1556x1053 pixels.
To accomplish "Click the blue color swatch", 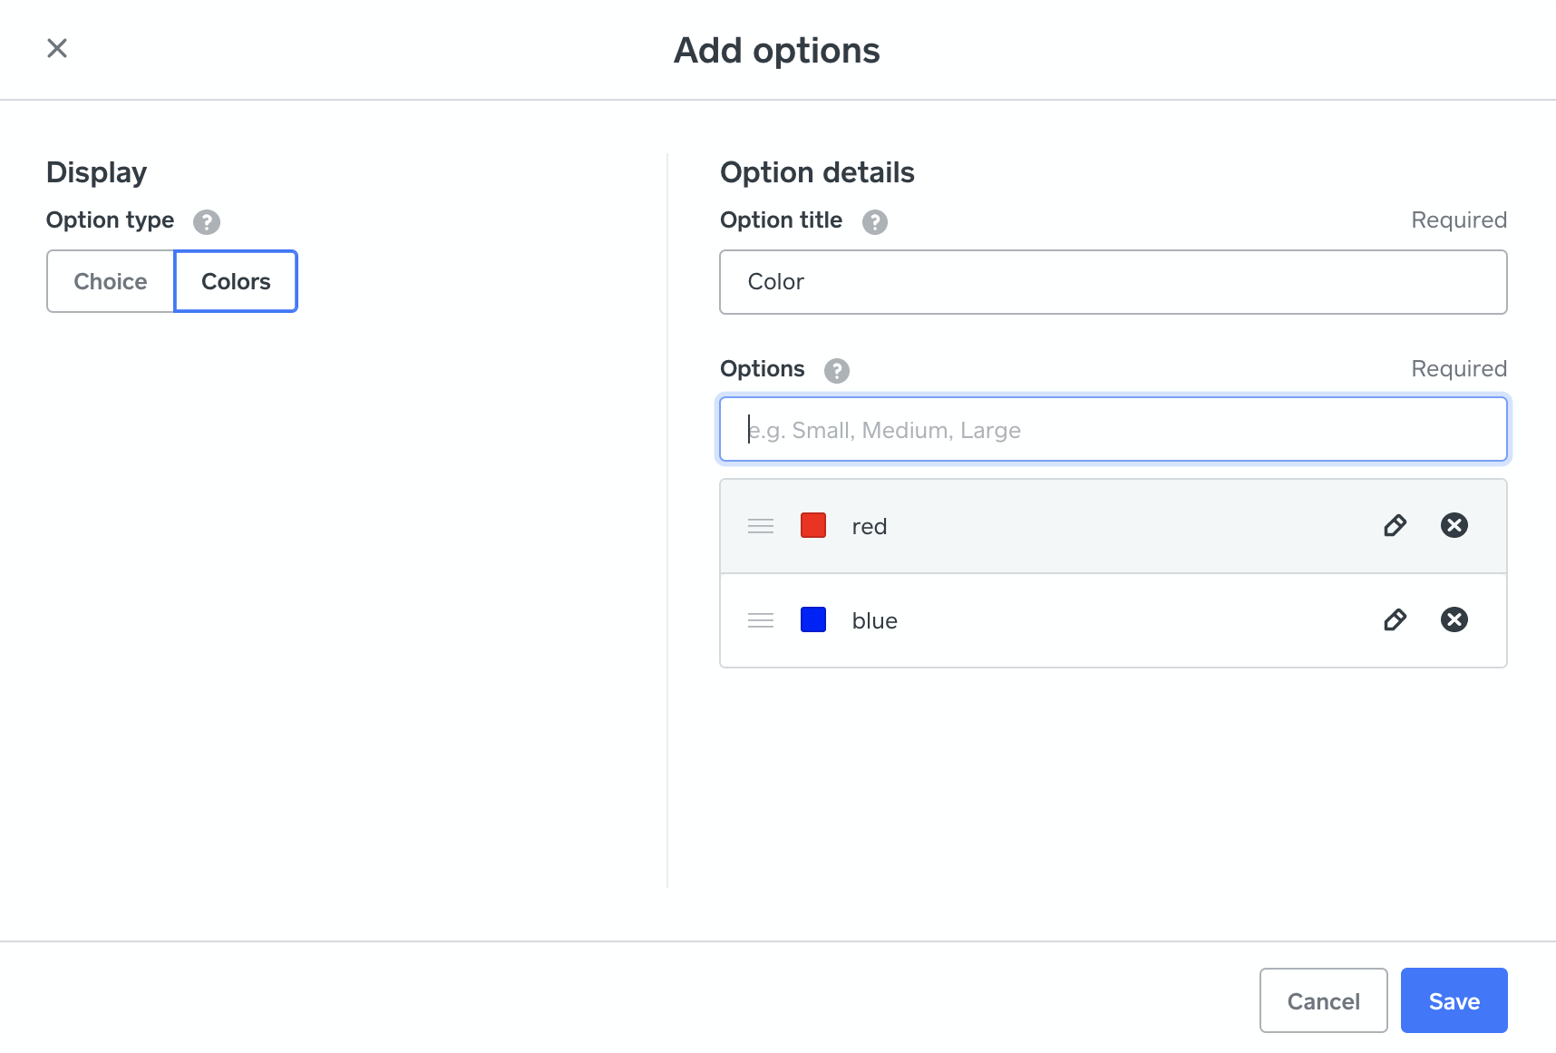I will pos(813,620).
